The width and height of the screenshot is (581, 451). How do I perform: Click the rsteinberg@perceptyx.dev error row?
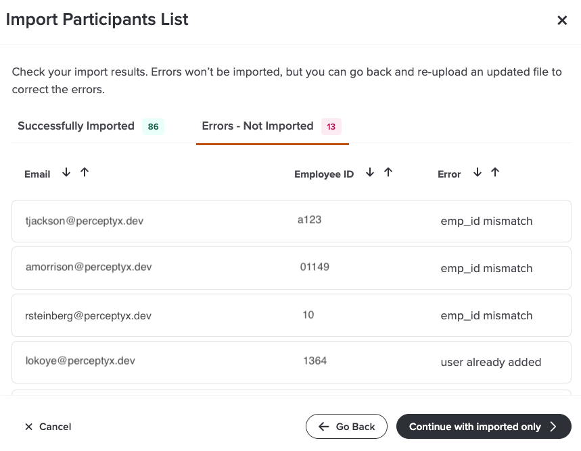tap(291, 315)
